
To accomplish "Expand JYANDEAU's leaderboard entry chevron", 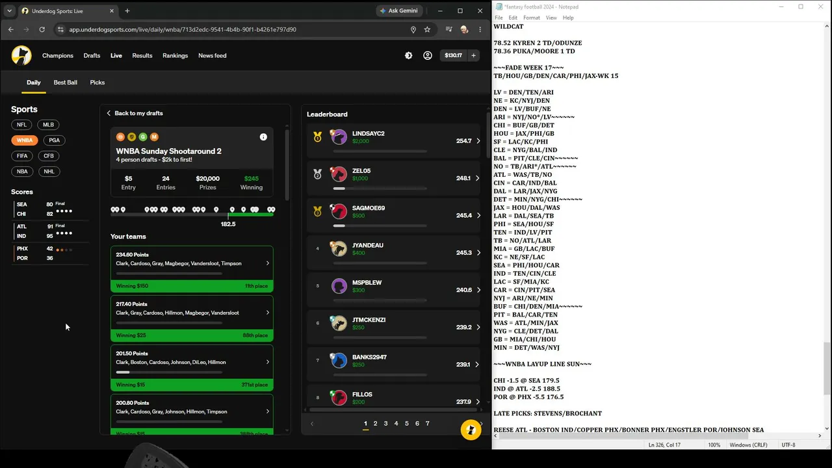I will tap(478, 253).
